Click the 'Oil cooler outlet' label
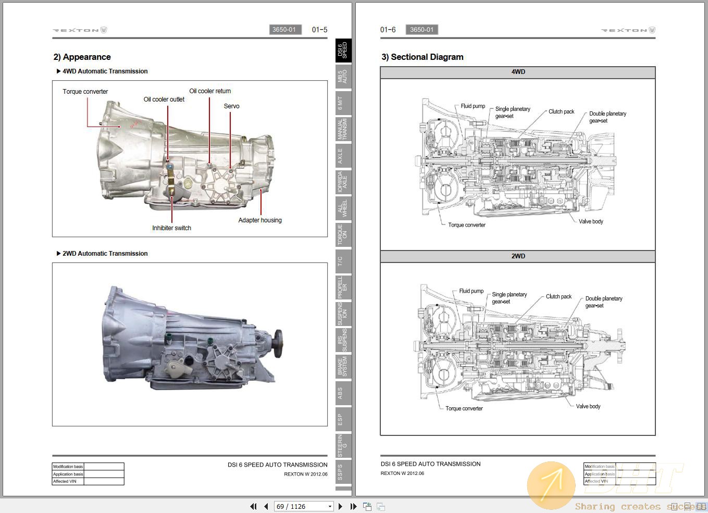 click(x=164, y=99)
